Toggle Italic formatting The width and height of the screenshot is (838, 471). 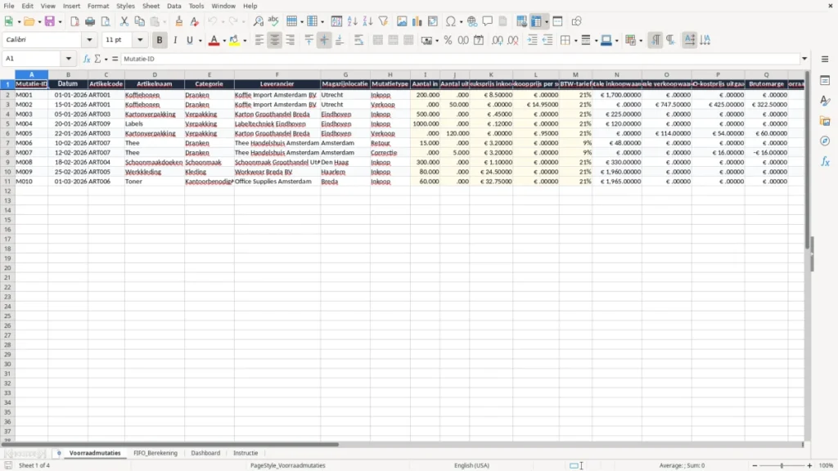pos(175,40)
